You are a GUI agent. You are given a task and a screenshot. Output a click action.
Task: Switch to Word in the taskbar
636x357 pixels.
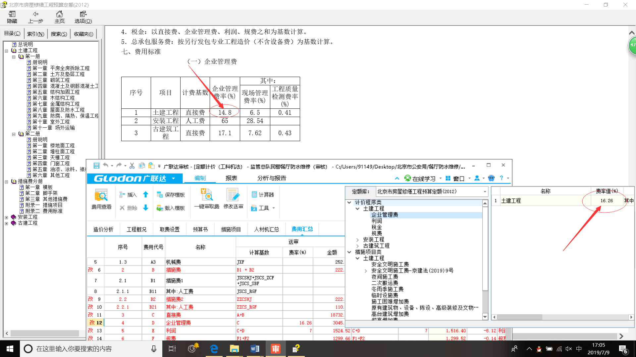(255, 349)
